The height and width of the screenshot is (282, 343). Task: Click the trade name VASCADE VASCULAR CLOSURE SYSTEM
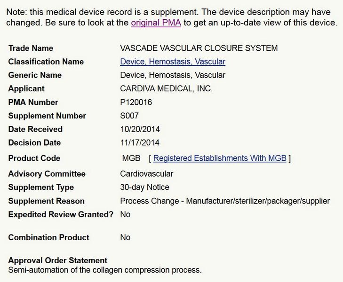point(199,48)
